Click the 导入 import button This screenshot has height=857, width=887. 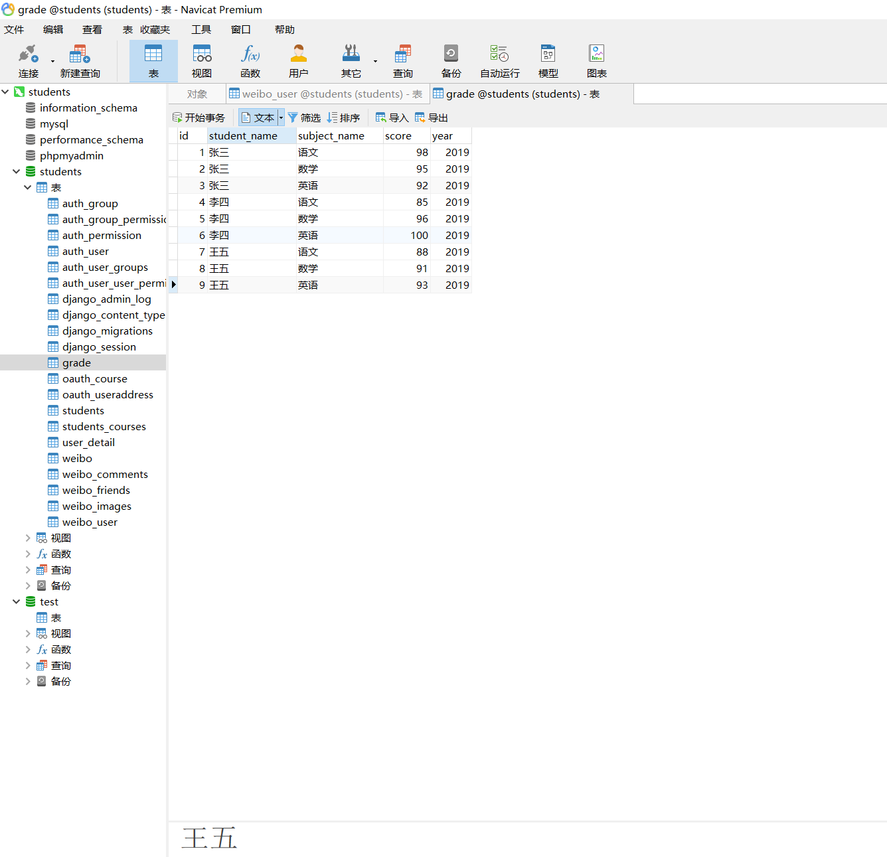392,117
